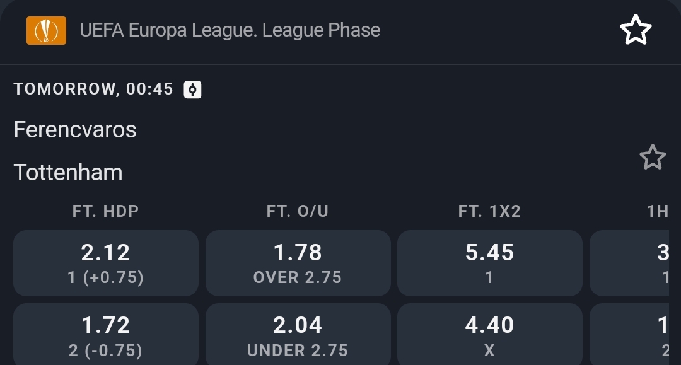Image resolution: width=681 pixels, height=365 pixels.
Task: Bet on UNDER 2.75 at 2.04
Action: 298,335
